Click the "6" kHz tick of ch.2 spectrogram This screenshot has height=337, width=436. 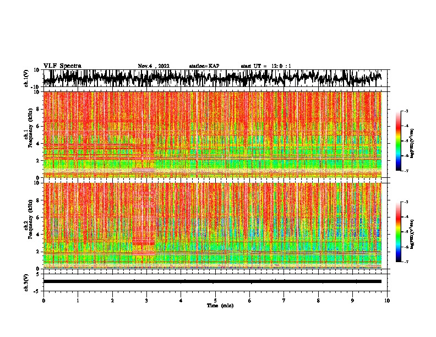(38, 218)
